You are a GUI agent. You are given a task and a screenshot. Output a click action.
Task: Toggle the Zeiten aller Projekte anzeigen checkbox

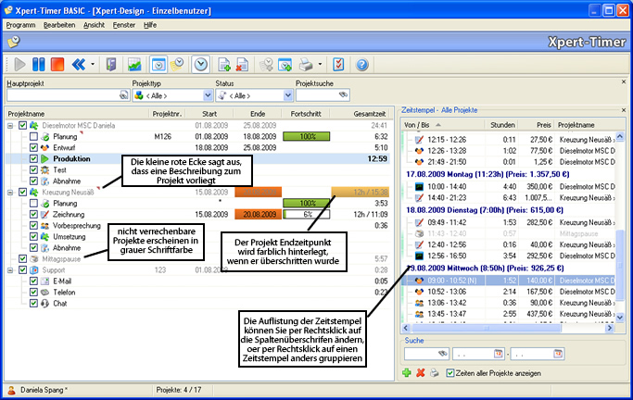point(450,373)
